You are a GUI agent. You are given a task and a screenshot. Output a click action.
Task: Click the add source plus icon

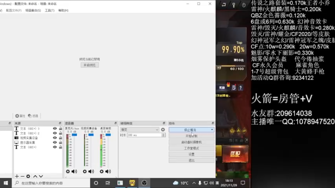tap(17, 176)
